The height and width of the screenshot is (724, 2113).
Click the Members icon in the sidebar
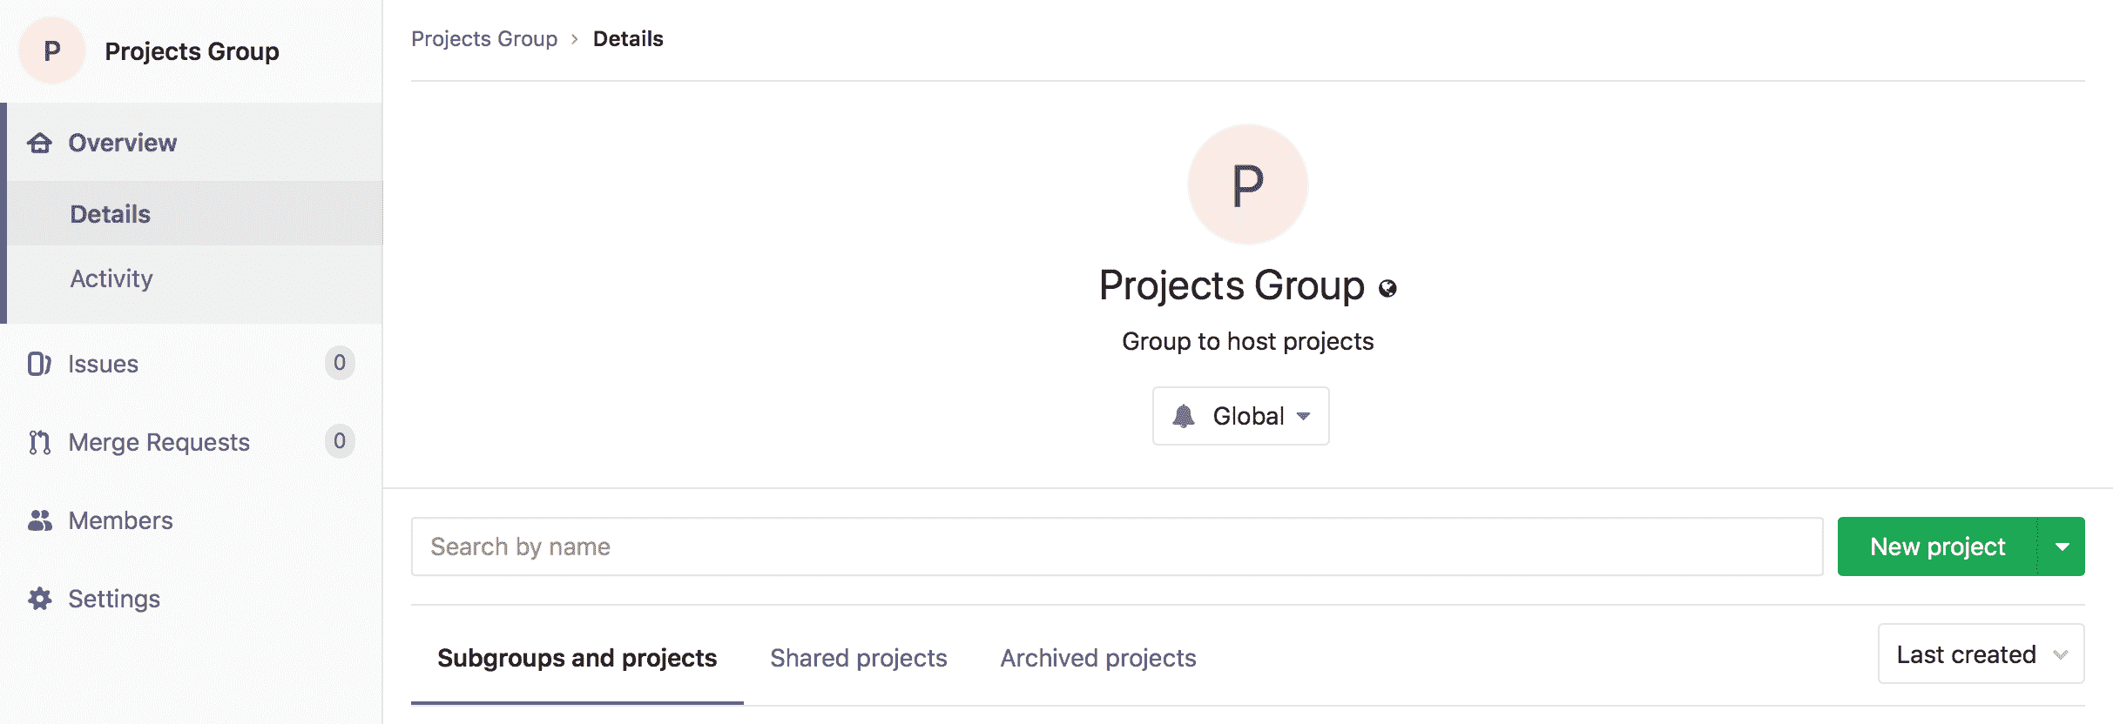[x=38, y=520]
